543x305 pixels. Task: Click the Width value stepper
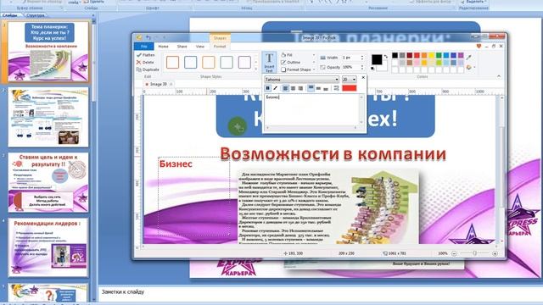point(362,58)
